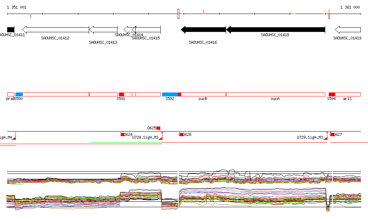This screenshot has height=219, width=368.
Task: Click the U728.SigA.M3 label
Action: (x=145, y=137)
